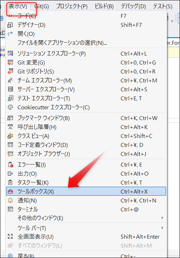
Task: Open the Git(G) menu
Action: click(42, 6)
